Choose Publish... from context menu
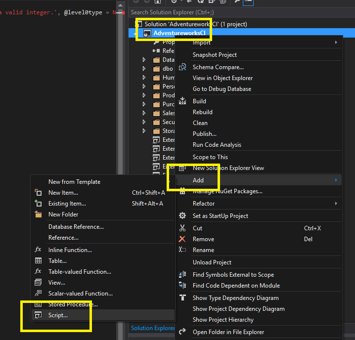355x340 pixels. pyautogui.click(x=204, y=134)
